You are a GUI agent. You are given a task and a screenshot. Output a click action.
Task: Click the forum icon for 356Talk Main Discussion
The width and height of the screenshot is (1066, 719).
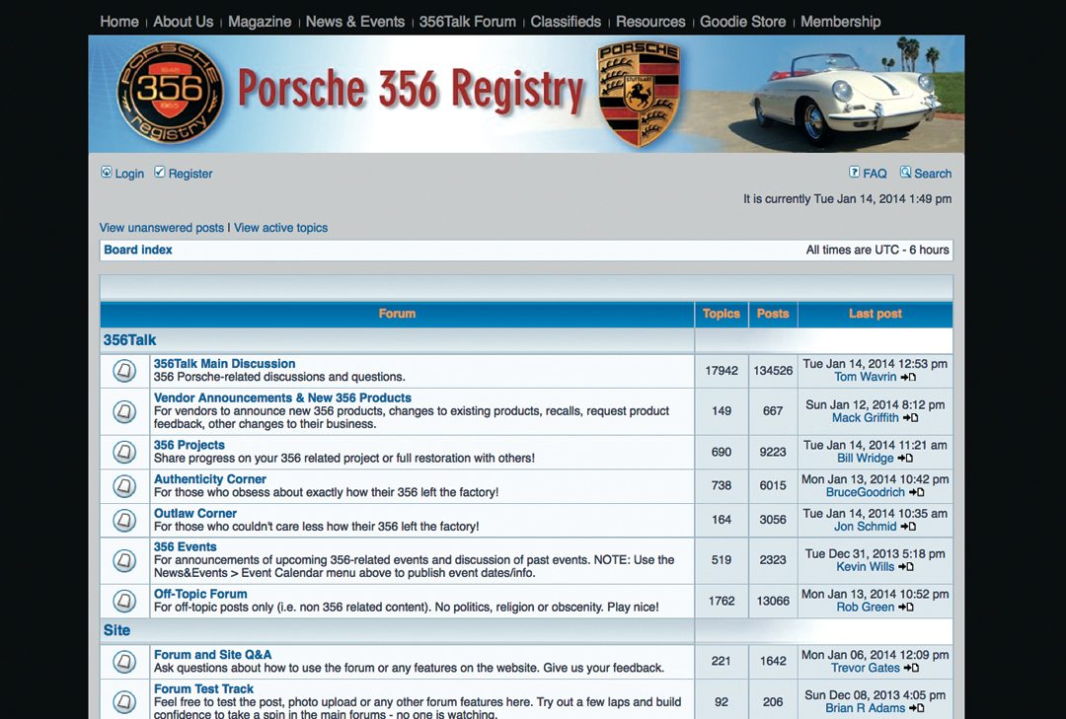123,371
